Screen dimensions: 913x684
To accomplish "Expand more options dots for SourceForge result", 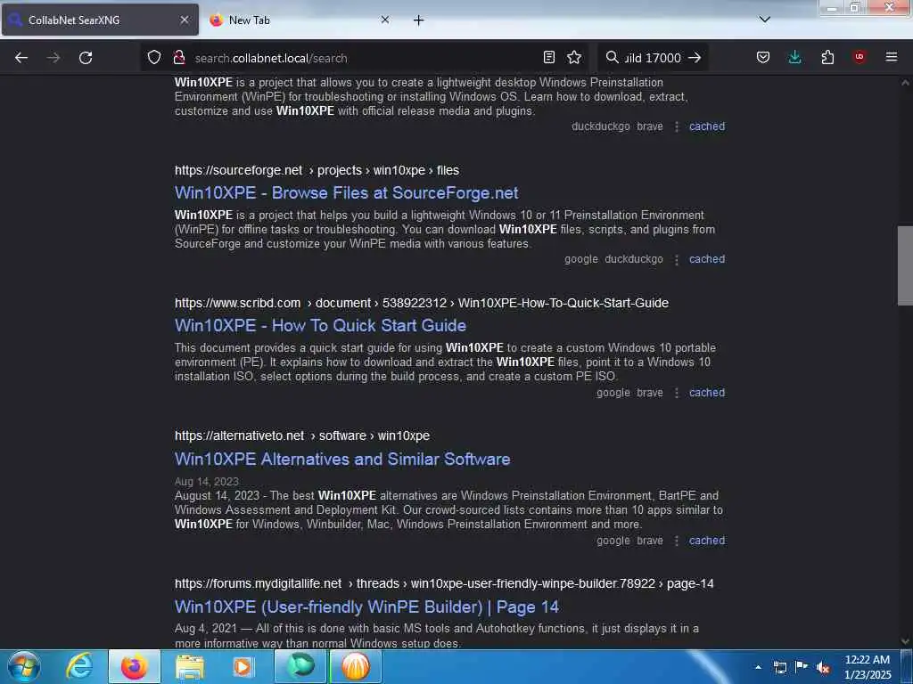I will point(676,259).
